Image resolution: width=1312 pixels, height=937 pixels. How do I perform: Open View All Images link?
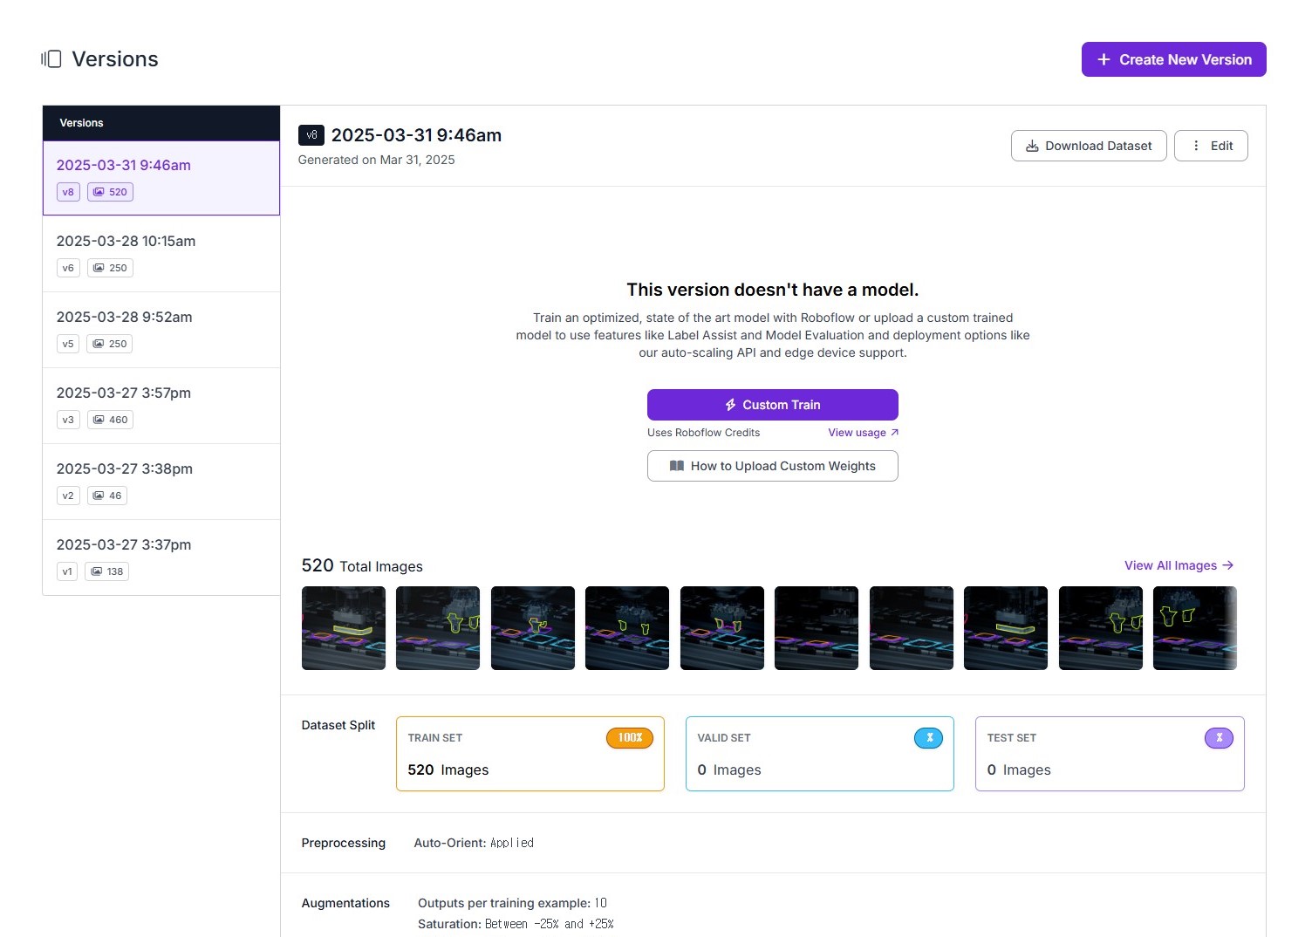click(x=1178, y=565)
